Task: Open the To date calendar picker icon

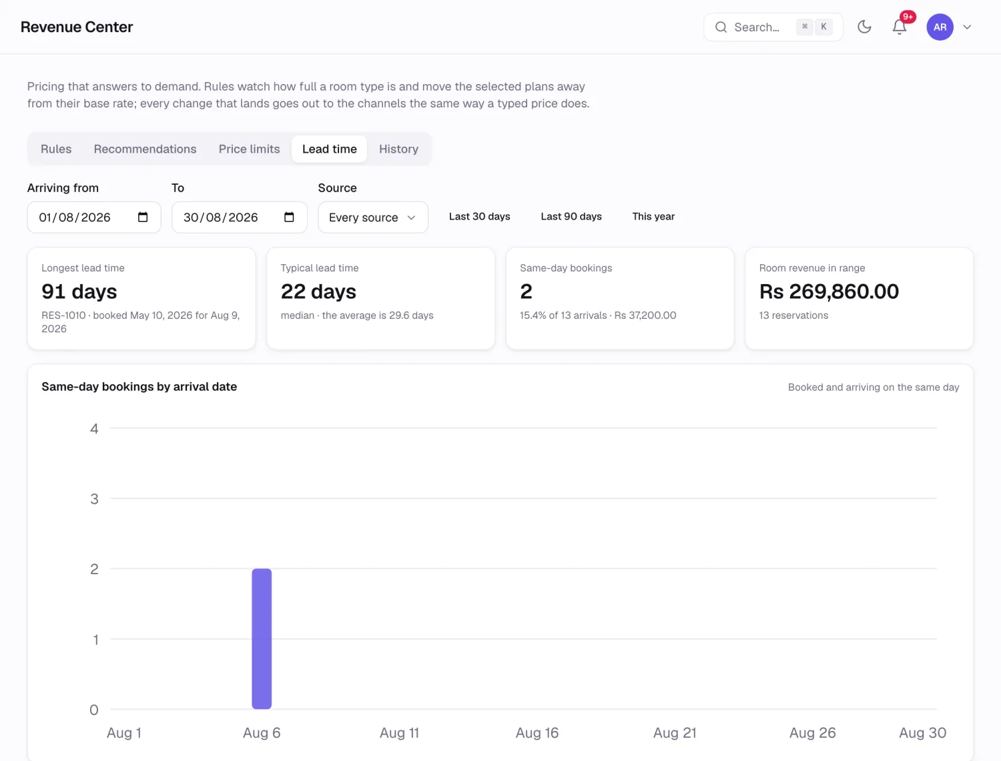Action: [x=289, y=217]
